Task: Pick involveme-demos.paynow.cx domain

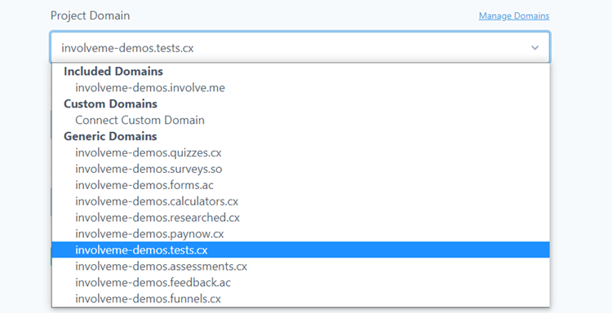Action: tap(300, 234)
